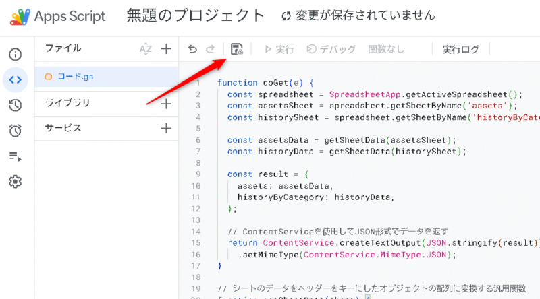Click the undo arrow in toolbar

(193, 49)
